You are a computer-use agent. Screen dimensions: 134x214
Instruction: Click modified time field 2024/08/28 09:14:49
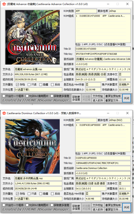click(38, 189)
